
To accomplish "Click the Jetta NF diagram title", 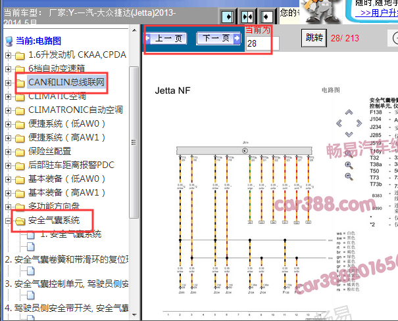I will pos(172,91).
